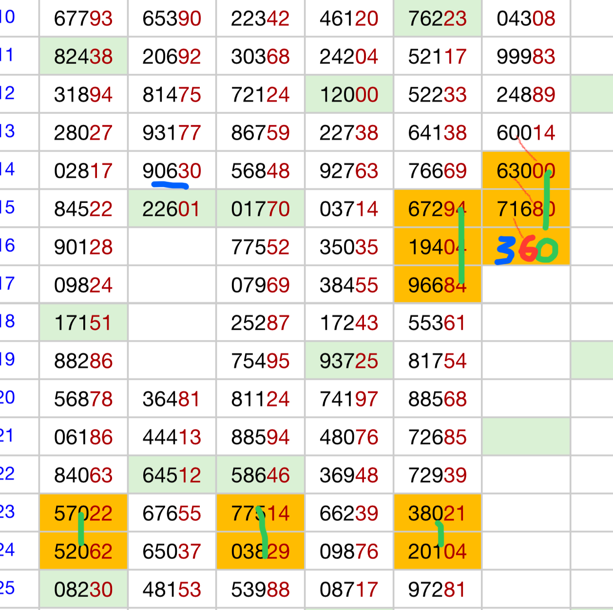Select the number 76669
613x610 pixels.
coord(438,170)
